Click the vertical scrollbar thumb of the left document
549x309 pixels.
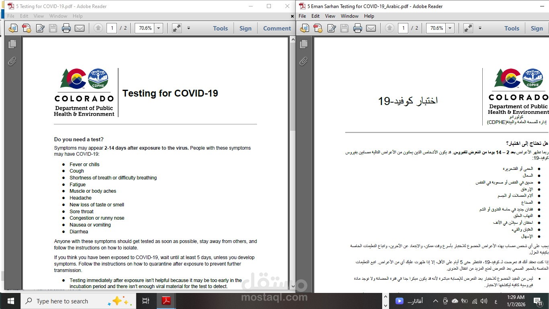click(x=292, y=87)
